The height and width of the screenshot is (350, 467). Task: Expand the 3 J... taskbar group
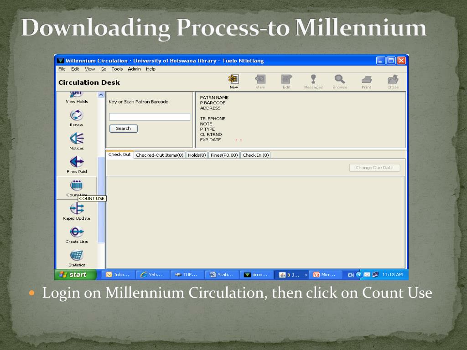(291, 275)
